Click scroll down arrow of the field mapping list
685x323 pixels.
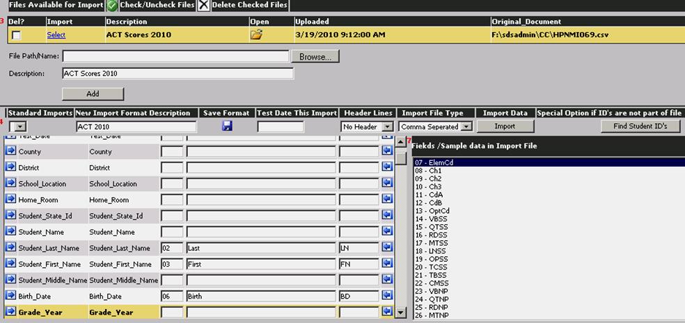coord(401,313)
